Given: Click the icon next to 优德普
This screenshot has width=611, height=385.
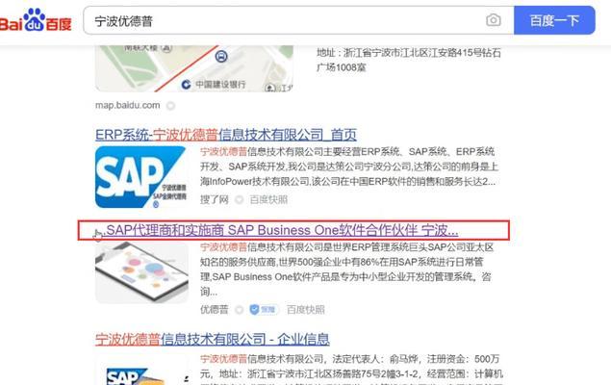Looking at the screenshot, I should pyautogui.click(x=239, y=309).
